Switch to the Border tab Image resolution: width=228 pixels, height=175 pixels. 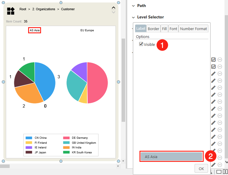(153, 29)
